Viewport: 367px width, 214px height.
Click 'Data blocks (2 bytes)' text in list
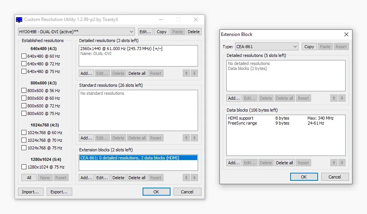[x=247, y=68]
